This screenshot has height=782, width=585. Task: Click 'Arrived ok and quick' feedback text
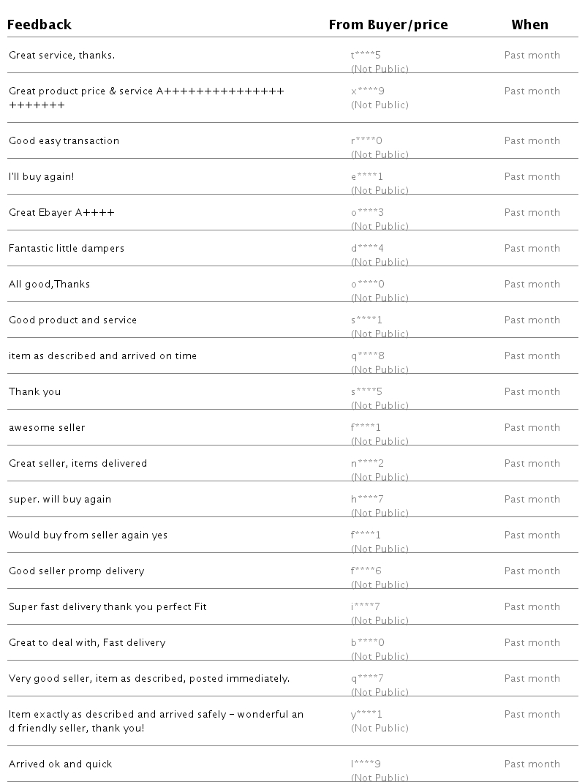tap(60, 764)
